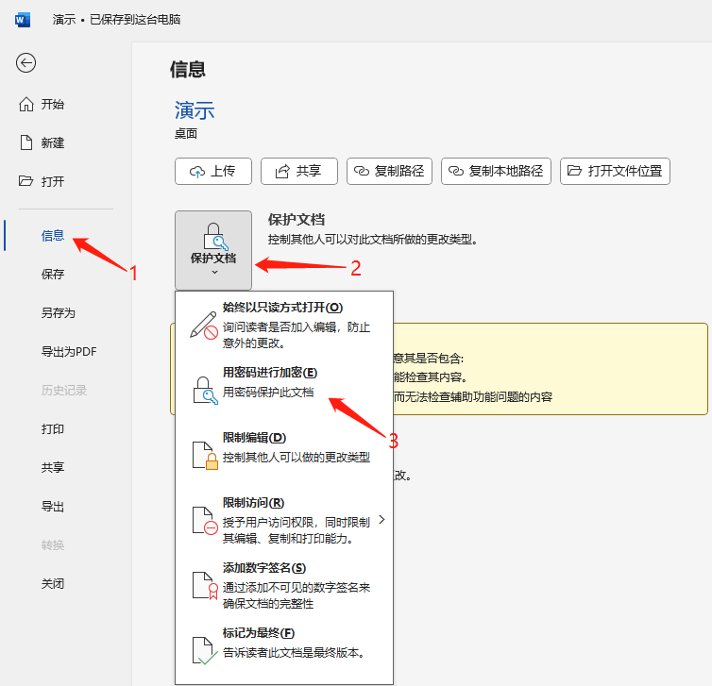Click the lock key icon next to 用密码进行加密
Viewport: 712px width, 686px height.
[205, 391]
